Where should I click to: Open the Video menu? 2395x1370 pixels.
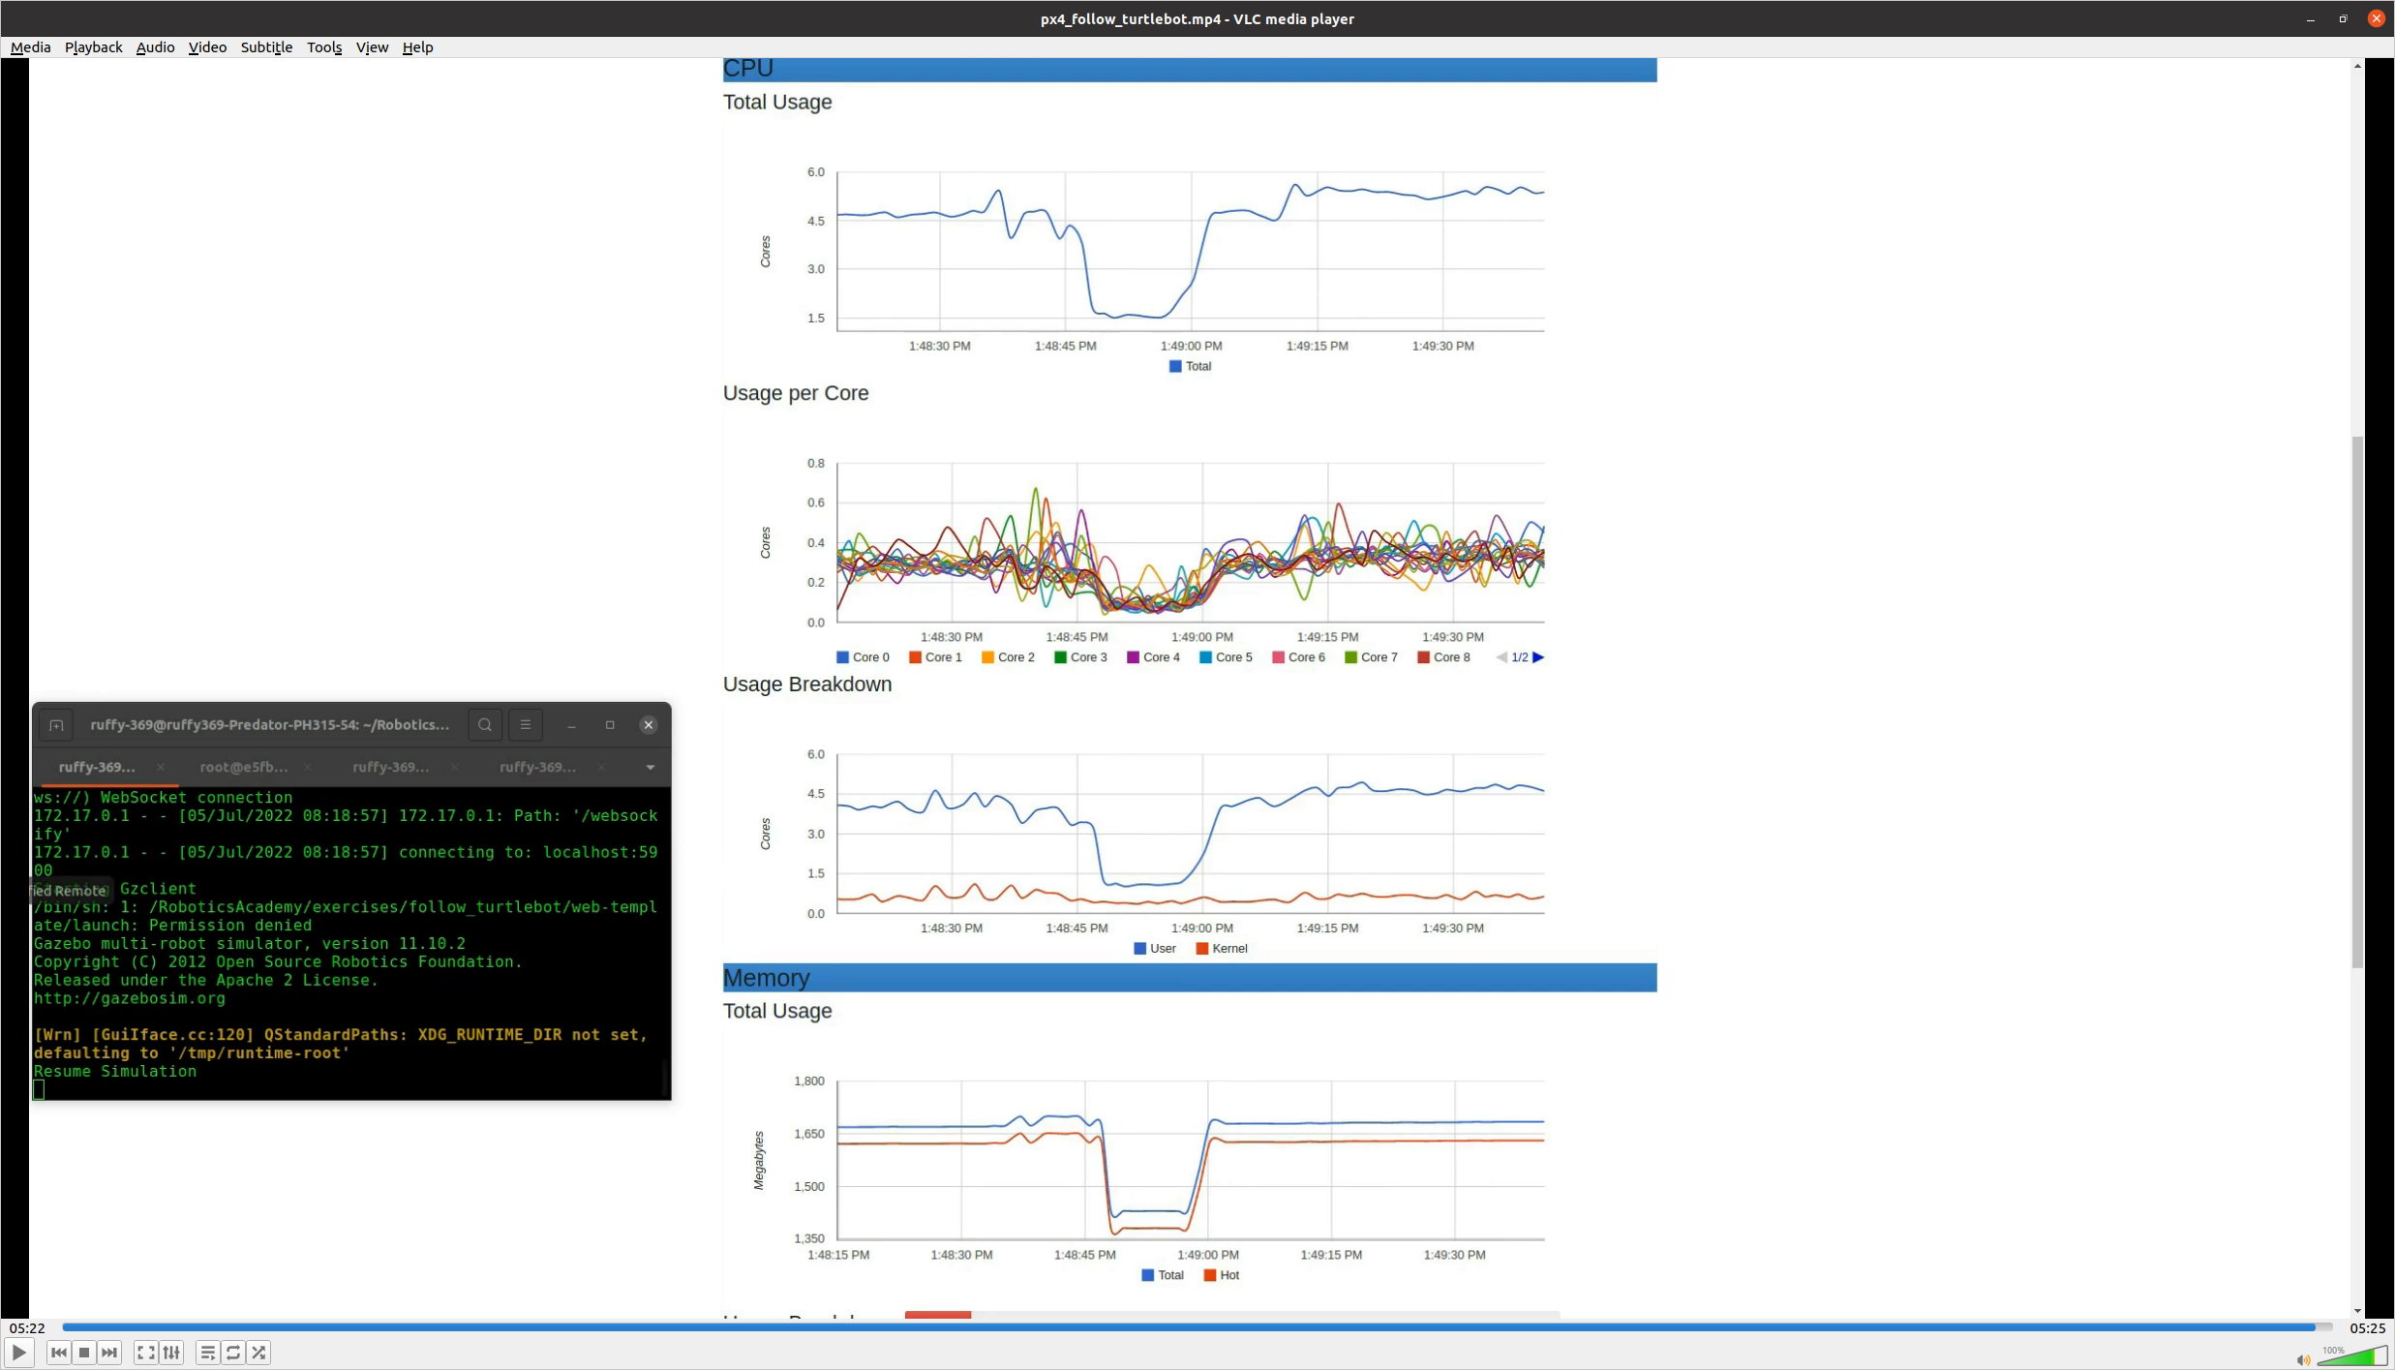[x=207, y=46]
